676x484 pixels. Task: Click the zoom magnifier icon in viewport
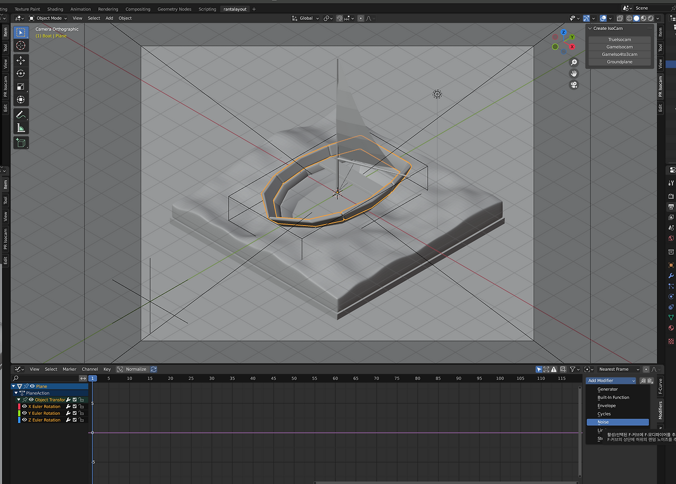[x=574, y=62]
